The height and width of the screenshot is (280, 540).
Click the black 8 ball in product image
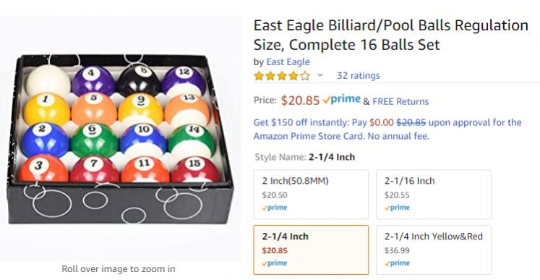point(139,81)
